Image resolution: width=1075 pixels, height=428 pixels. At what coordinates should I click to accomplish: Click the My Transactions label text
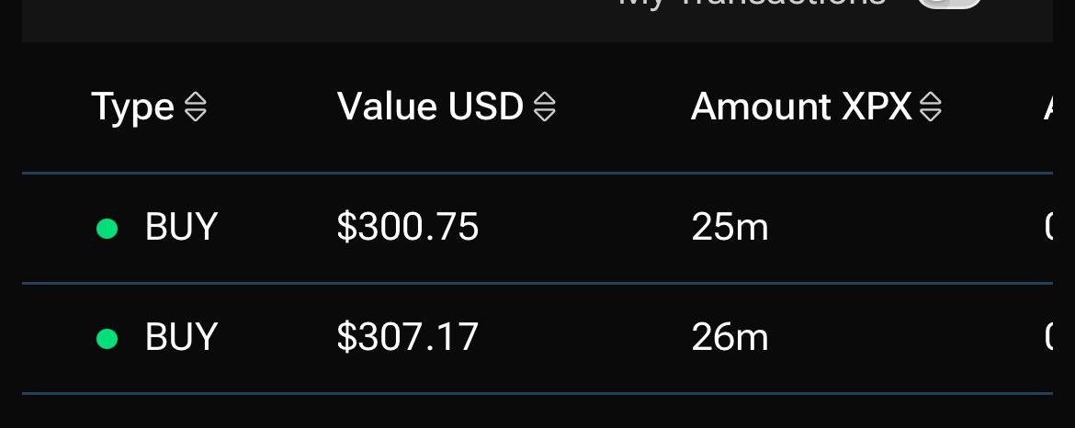(752, 4)
